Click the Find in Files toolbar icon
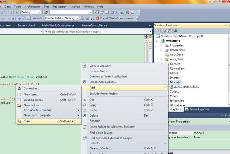 tap(46, 12)
